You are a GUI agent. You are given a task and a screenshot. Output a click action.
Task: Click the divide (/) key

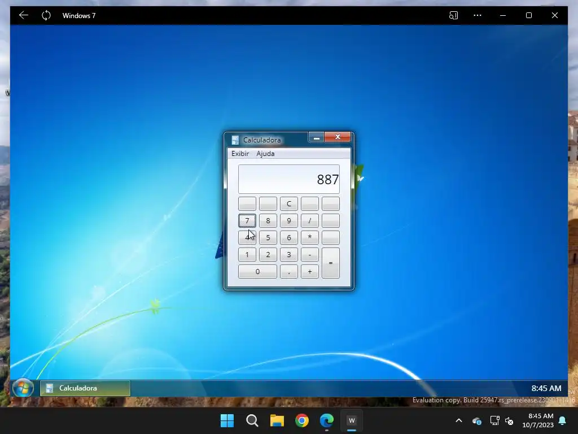click(310, 221)
